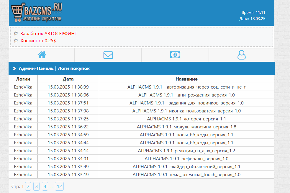Select the модуль_магазина_версия_1.8 entry
Screen dimensions: 290x193
[186, 127]
